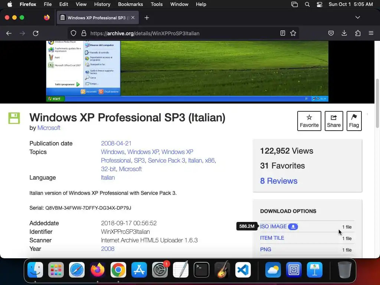Go back using the browser back arrow

click(9, 33)
